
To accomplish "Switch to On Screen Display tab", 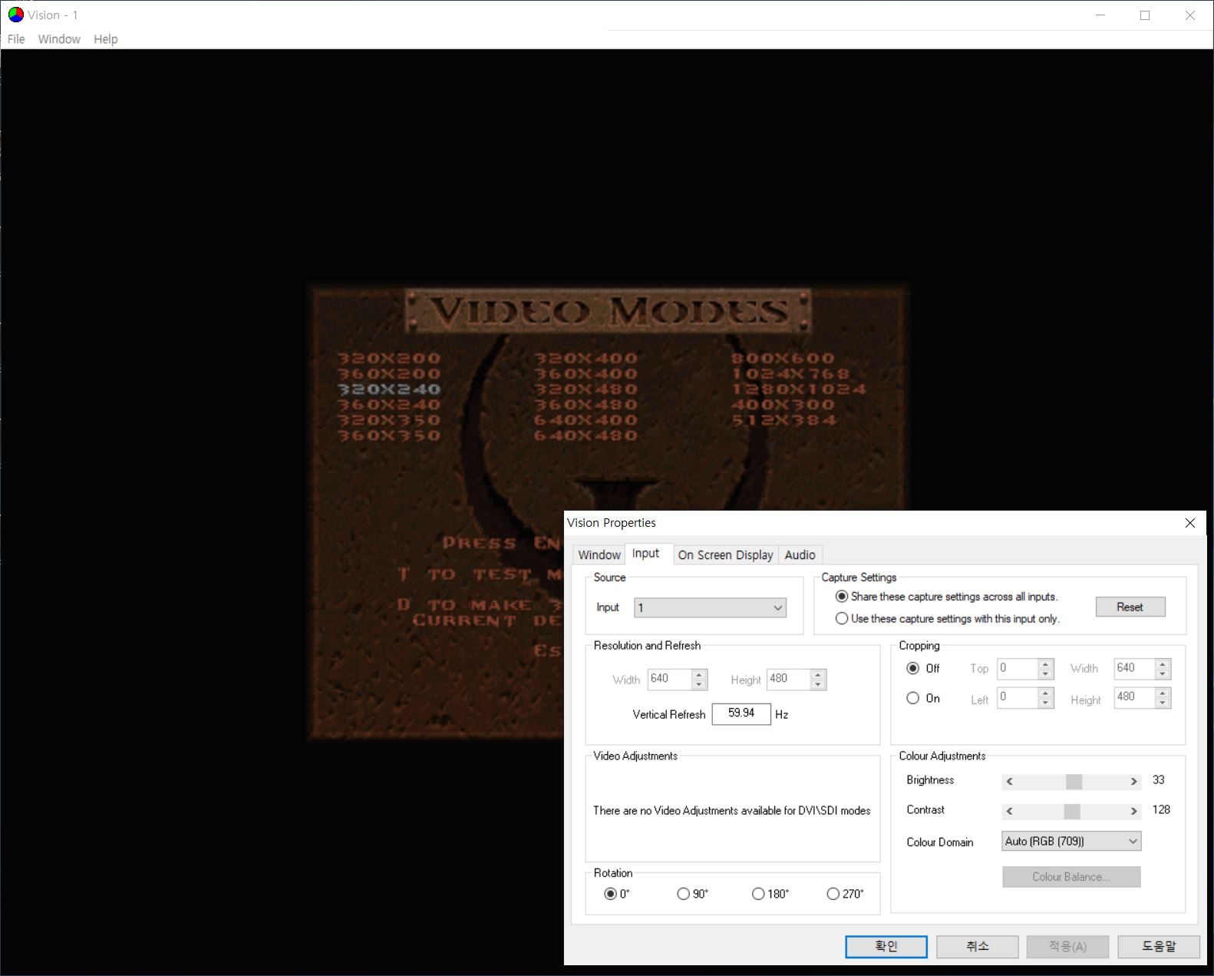I will 726,554.
